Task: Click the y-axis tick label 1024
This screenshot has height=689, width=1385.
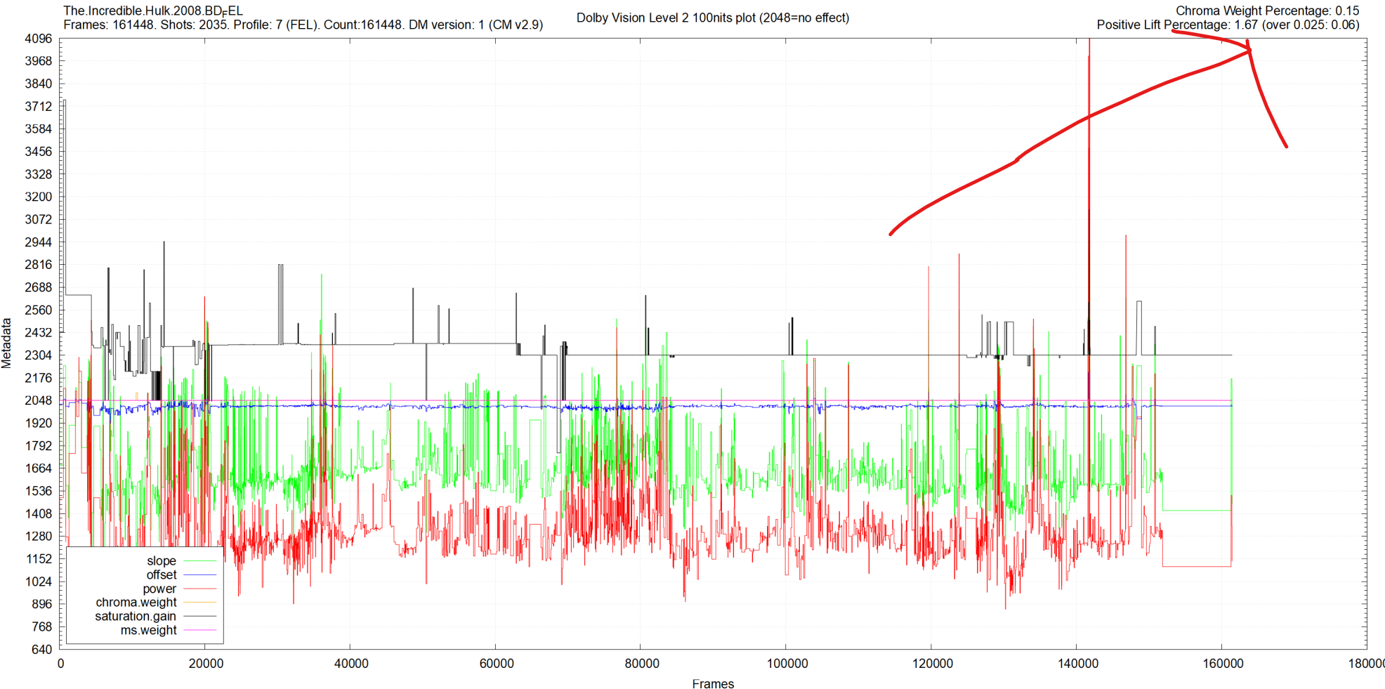Action: (x=39, y=581)
